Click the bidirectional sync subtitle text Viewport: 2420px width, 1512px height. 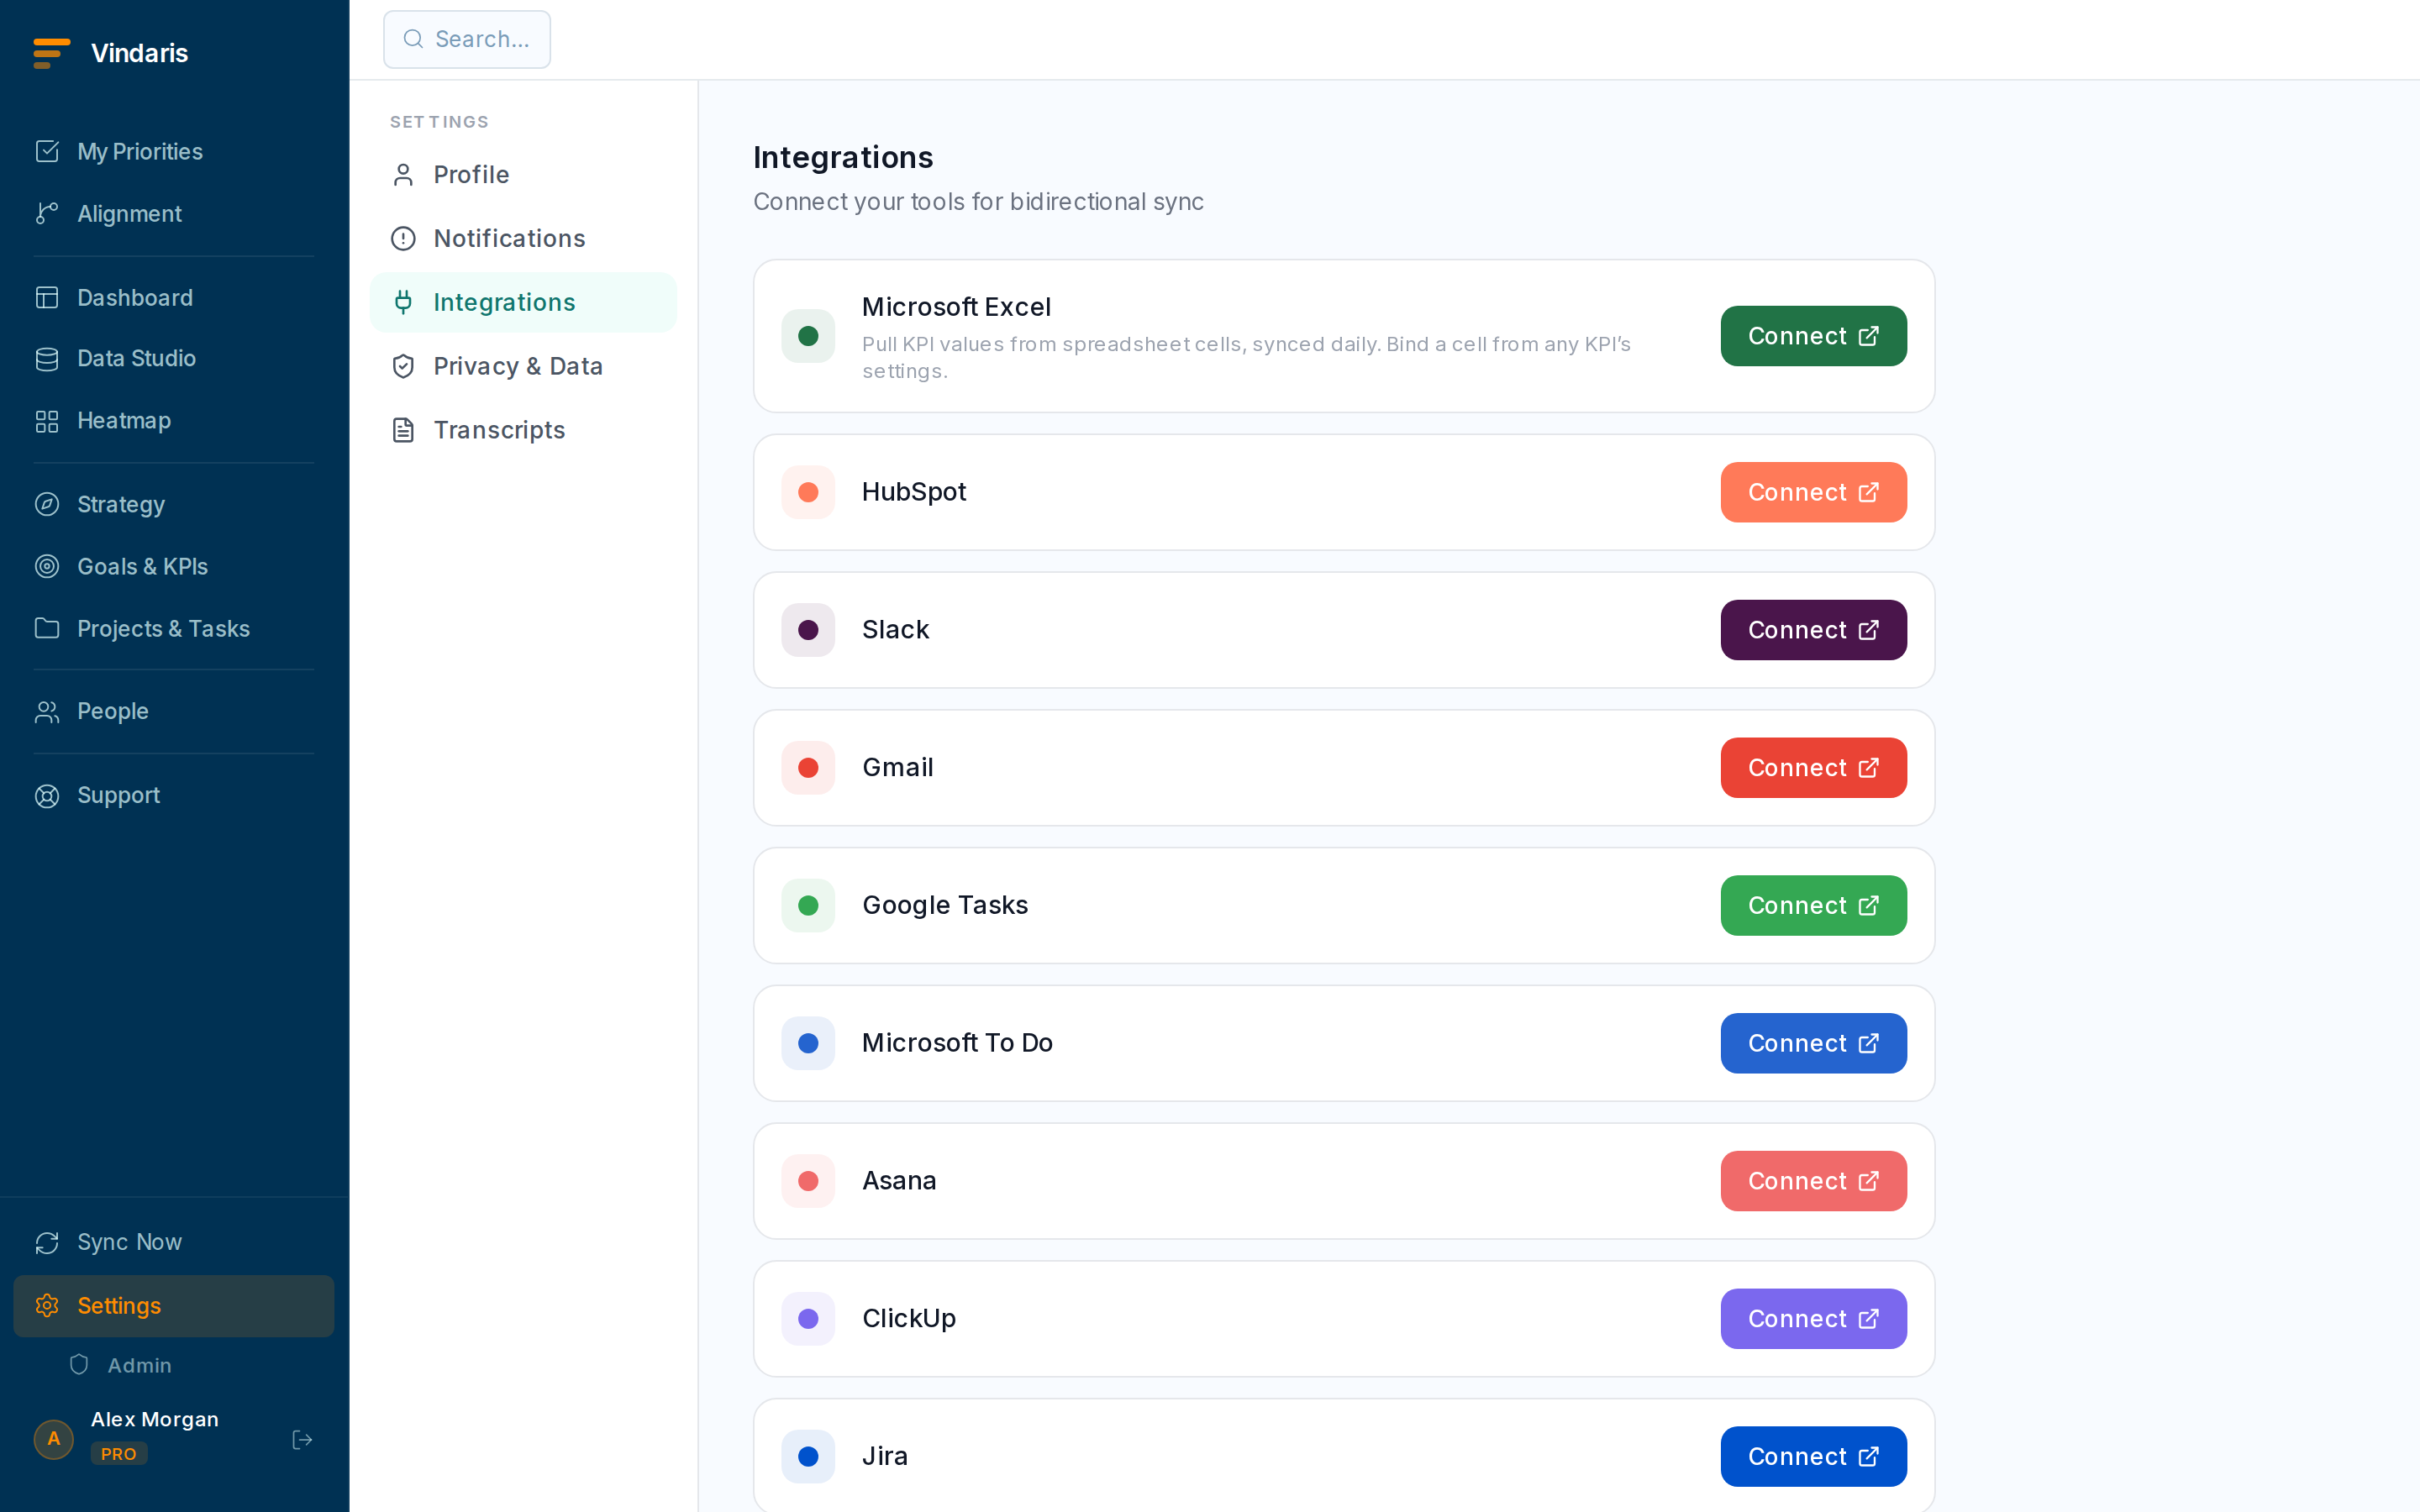point(978,202)
